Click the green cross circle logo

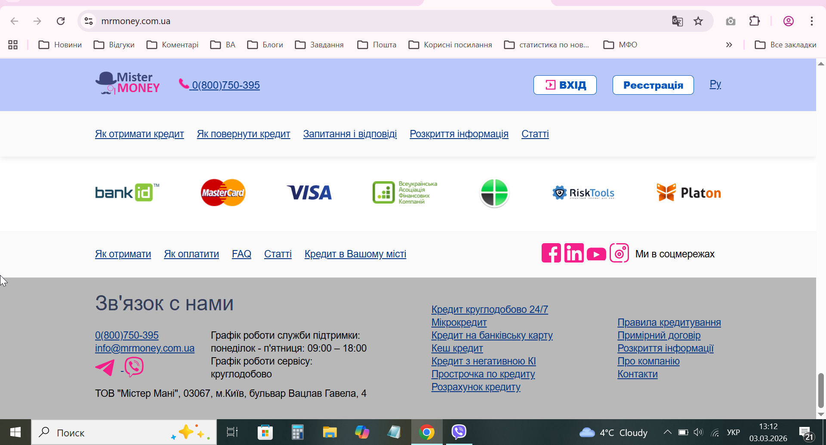coord(494,193)
